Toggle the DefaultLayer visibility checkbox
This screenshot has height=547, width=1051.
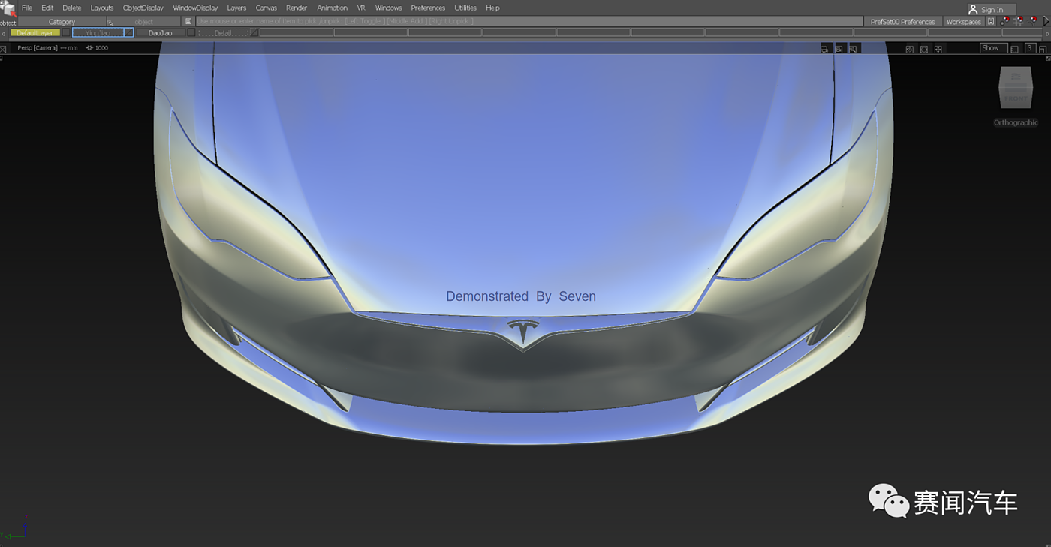pos(66,33)
